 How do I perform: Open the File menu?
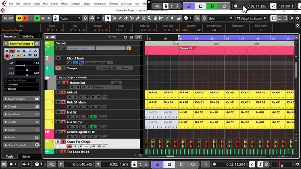(11, 4)
